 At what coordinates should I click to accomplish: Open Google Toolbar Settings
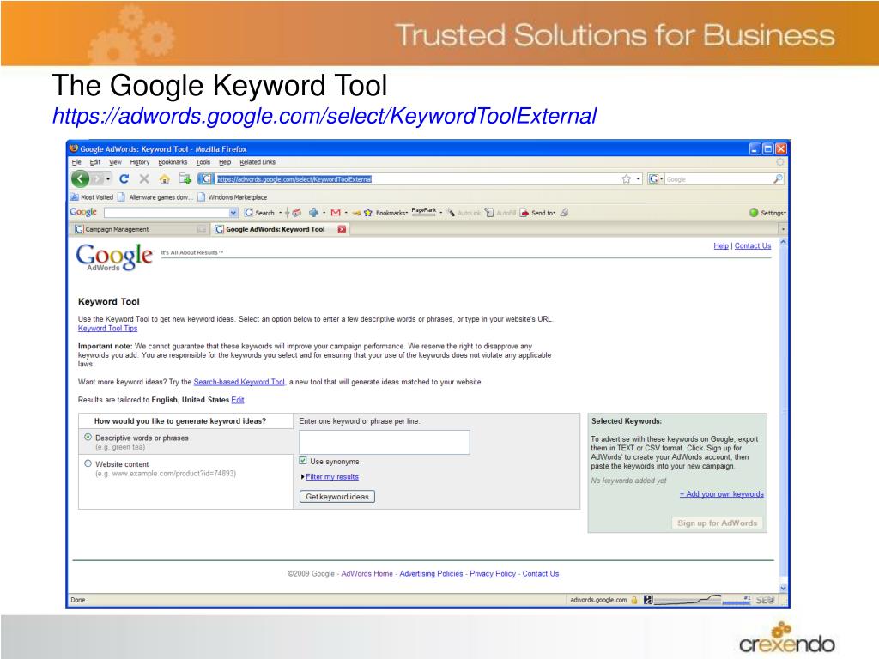coord(767,213)
